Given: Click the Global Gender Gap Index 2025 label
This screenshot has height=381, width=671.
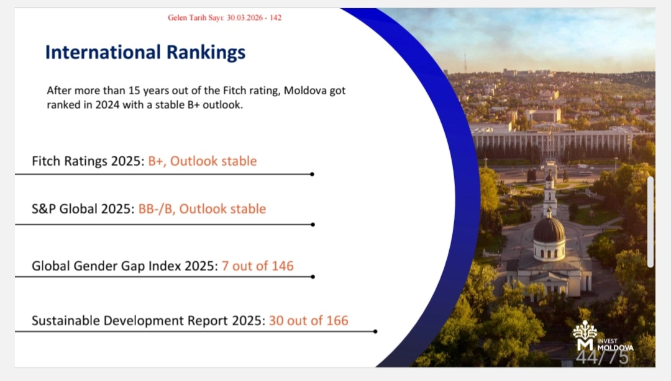Looking at the screenshot, I should tap(125, 266).
